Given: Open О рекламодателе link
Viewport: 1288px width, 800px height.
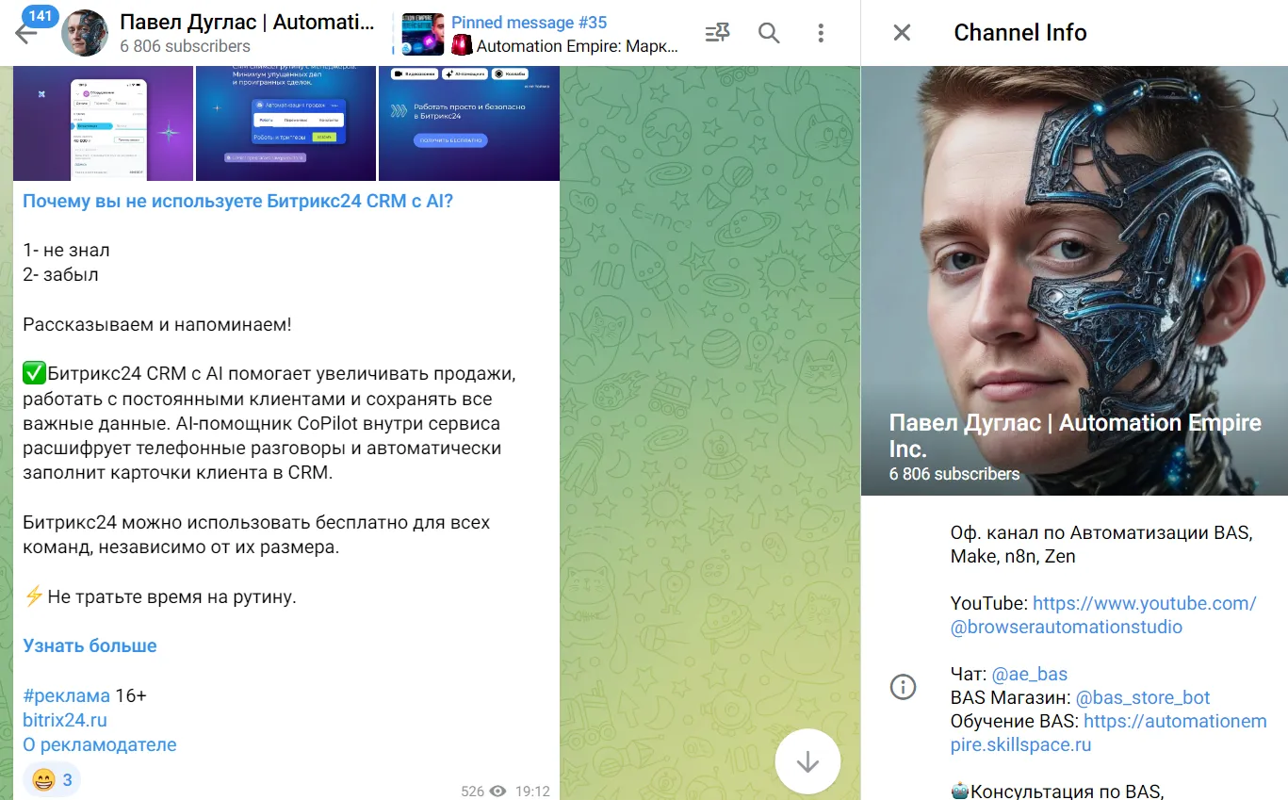Looking at the screenshot, I should (100, 744).
